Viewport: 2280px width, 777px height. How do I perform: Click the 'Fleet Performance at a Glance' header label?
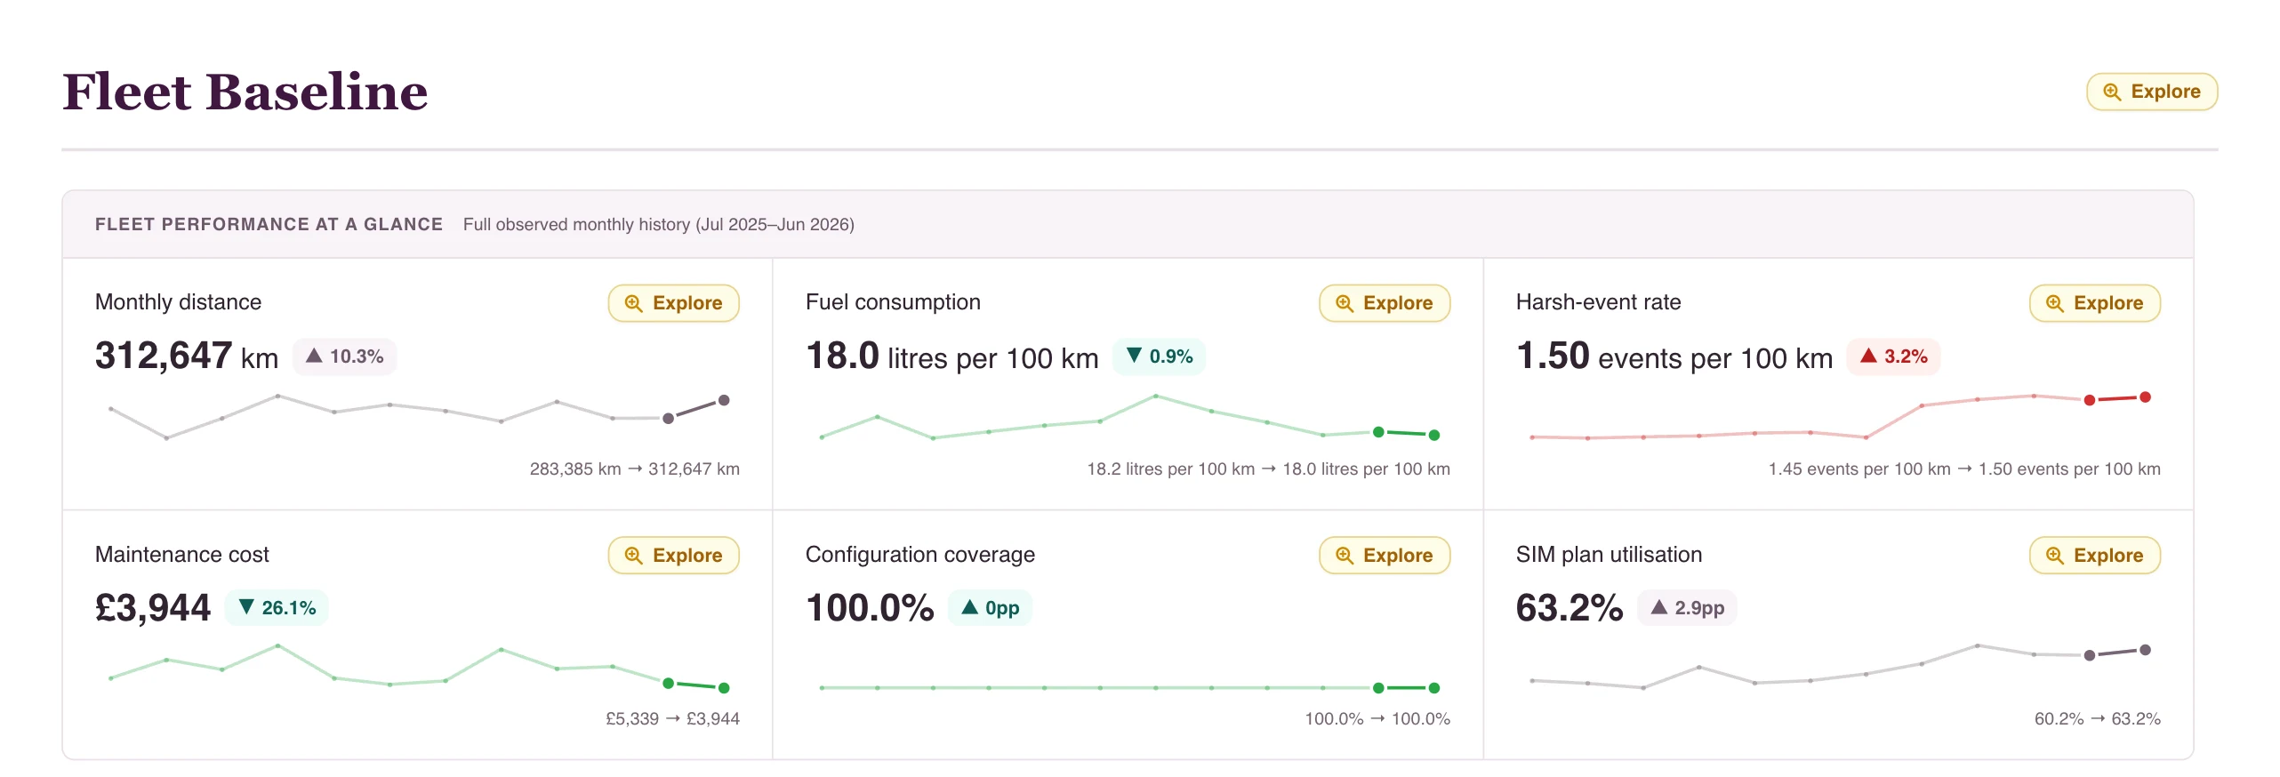tap(269, 224)
